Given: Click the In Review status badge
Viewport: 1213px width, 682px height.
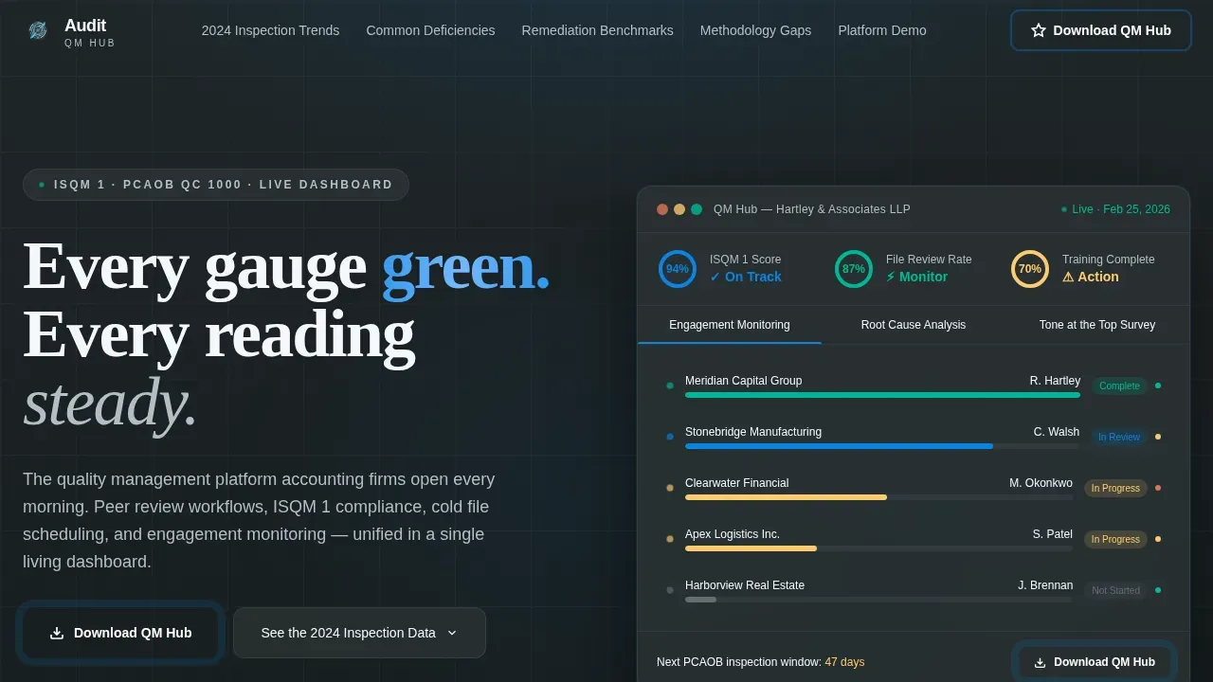Looking at the screenshot, I should (1119, 437).
